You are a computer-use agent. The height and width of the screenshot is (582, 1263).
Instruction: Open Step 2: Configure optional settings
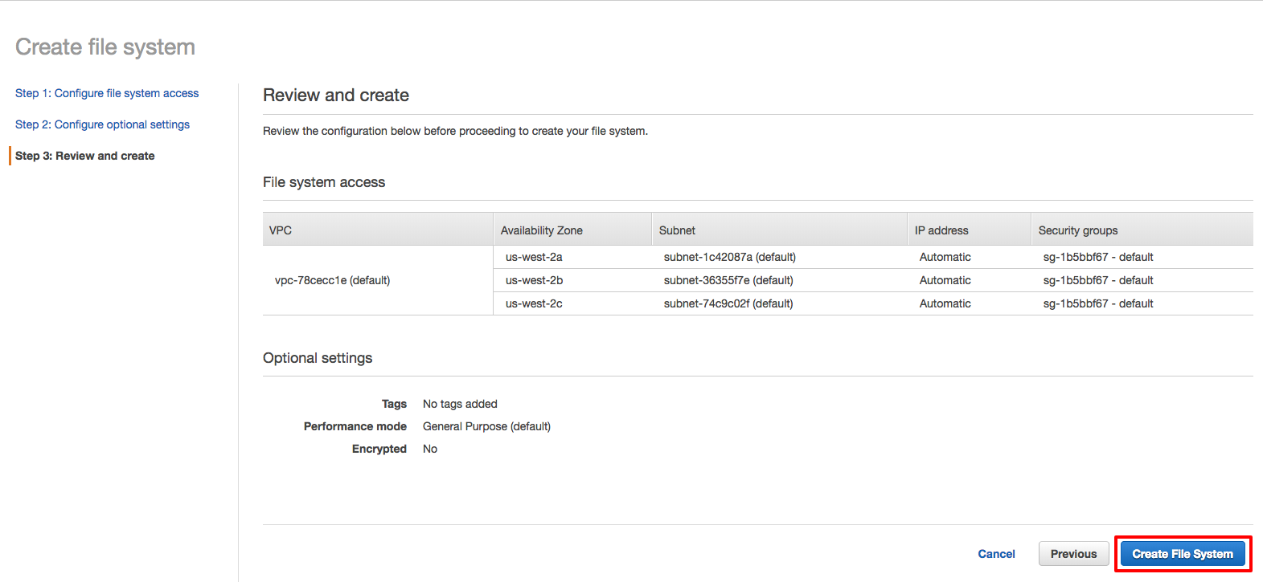[102, 124]
